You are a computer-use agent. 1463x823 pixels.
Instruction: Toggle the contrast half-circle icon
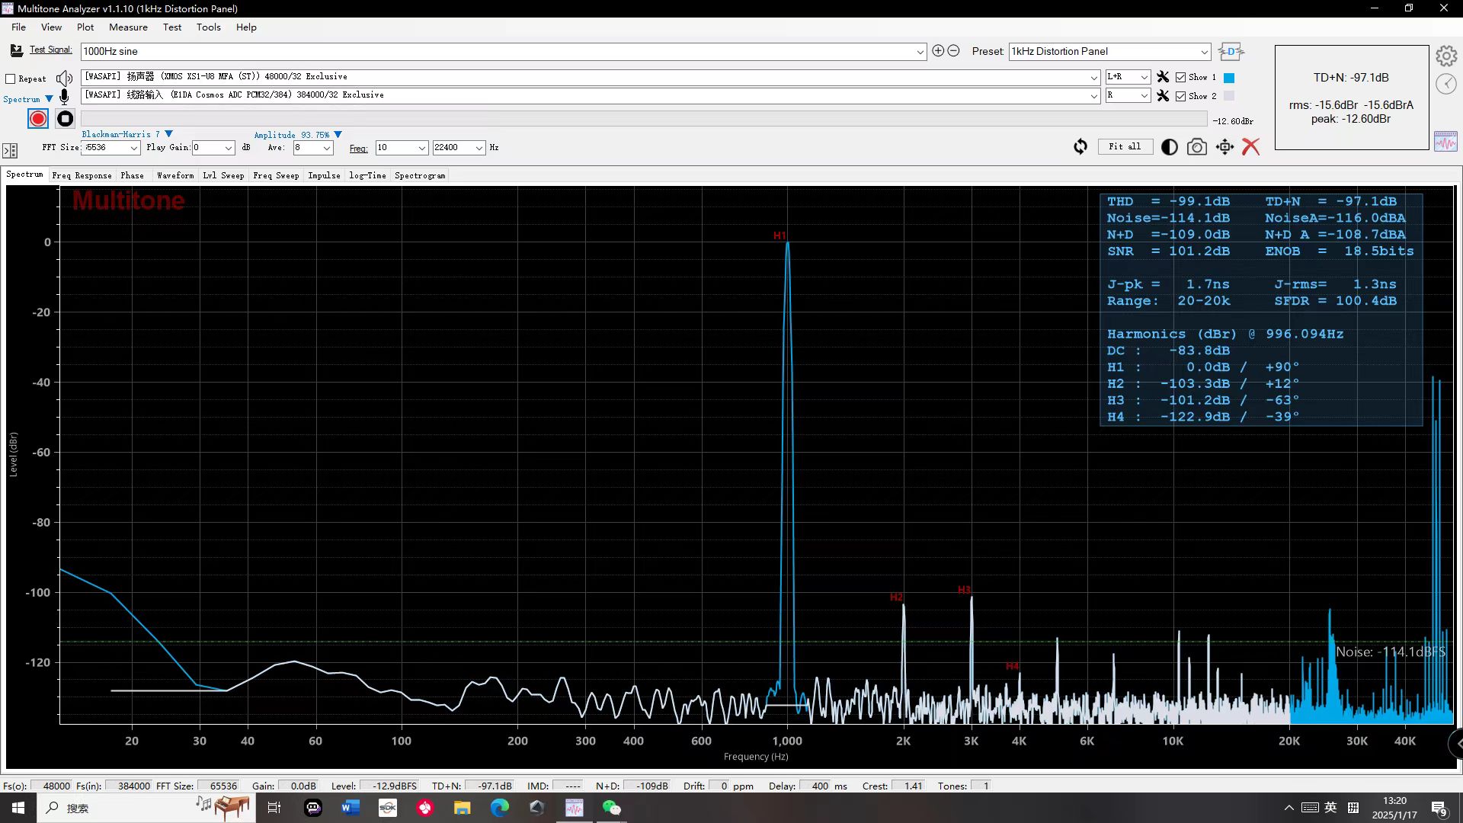coord(1169,147)
